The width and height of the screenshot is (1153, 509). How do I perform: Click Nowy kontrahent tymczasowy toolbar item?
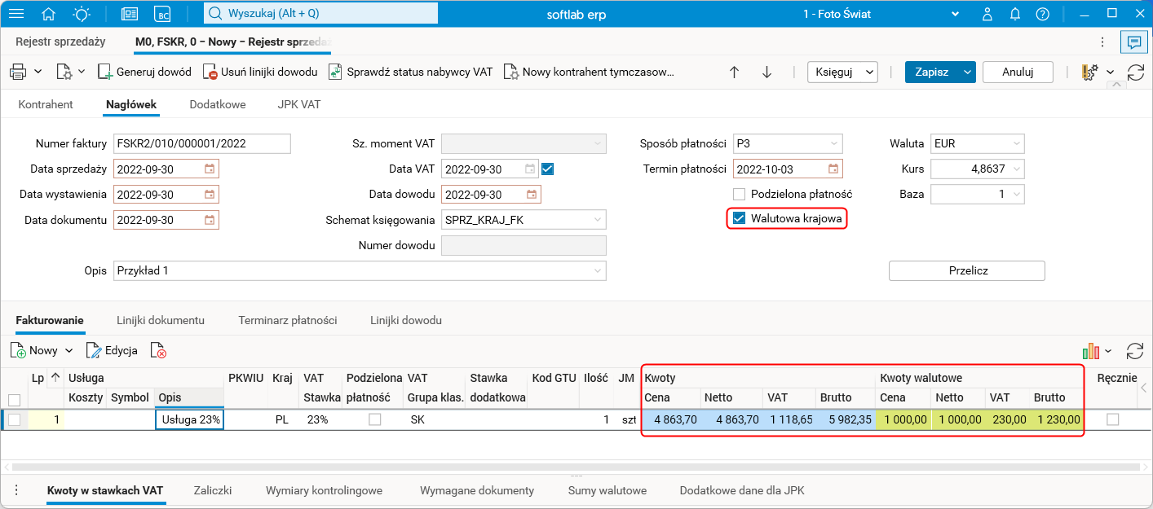(x=589, y=72)
